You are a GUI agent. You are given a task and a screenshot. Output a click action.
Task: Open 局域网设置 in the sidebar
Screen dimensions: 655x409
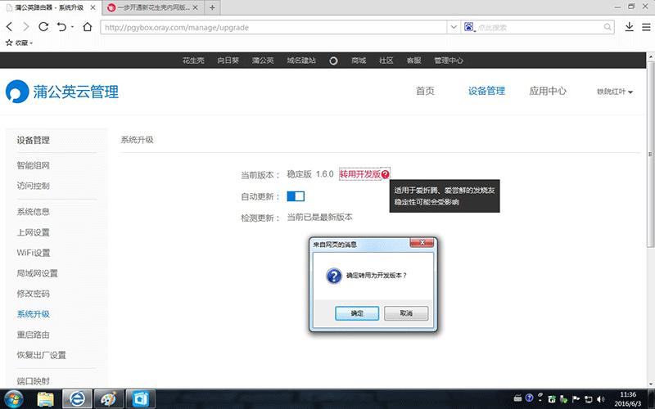[37, 273]
